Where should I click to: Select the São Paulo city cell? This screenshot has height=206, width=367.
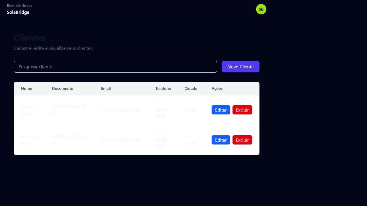(190, 140)
